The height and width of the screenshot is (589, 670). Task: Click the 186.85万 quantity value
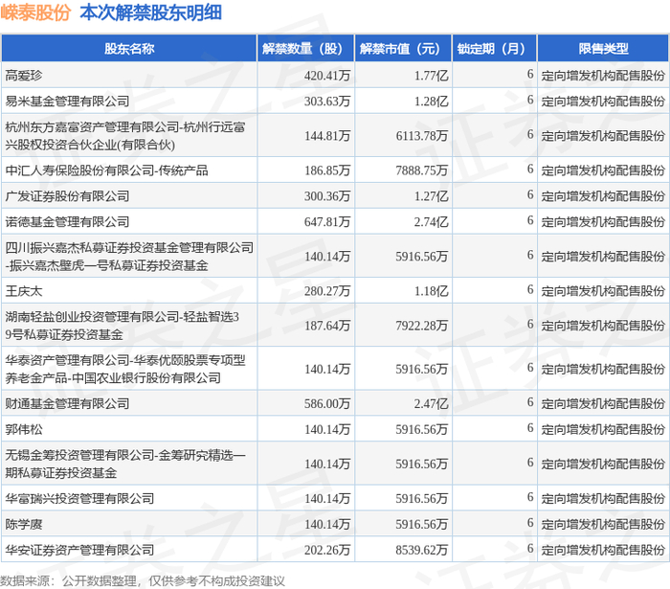pos(327,170)
